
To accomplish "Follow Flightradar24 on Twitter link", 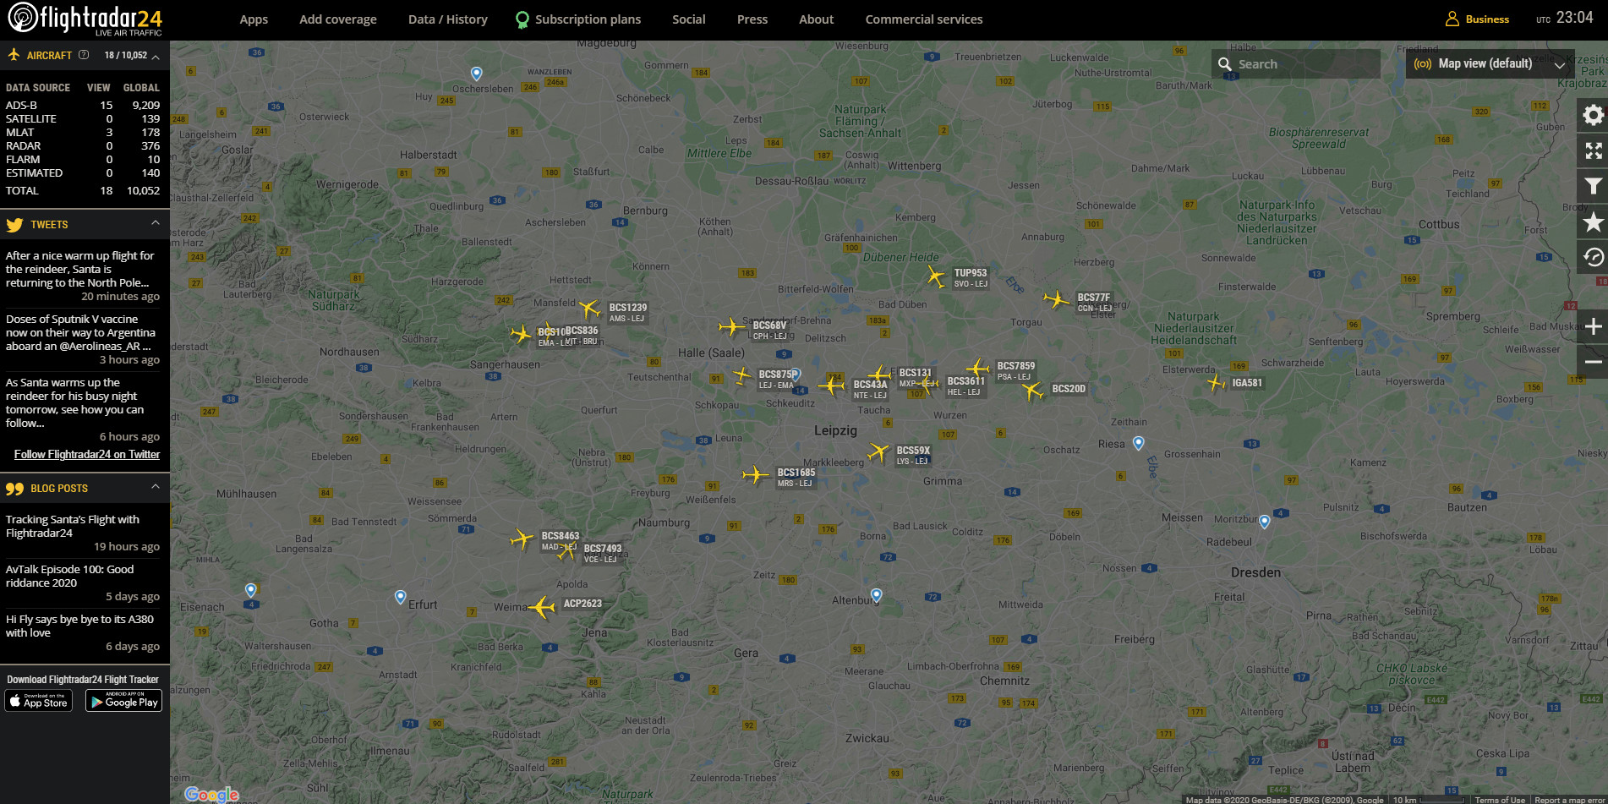I will point(87,454).
